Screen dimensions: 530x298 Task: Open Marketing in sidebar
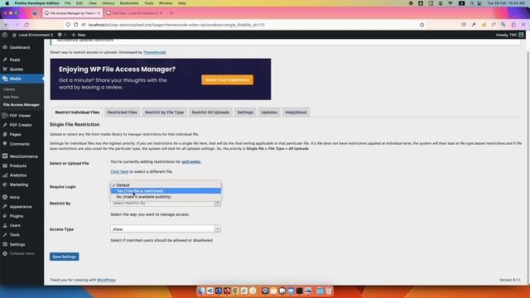click(18, 185)
